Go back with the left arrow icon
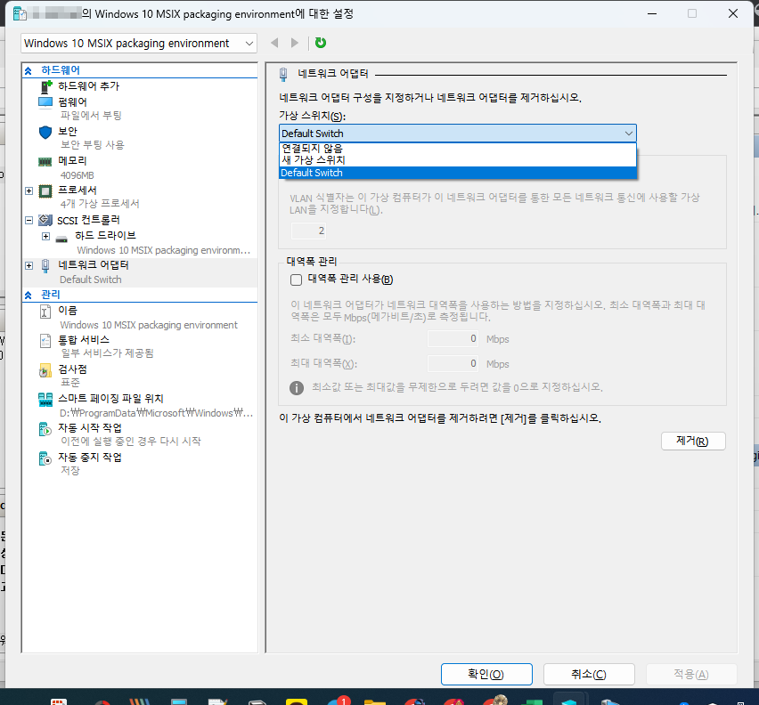 click(x=274, y=43)
